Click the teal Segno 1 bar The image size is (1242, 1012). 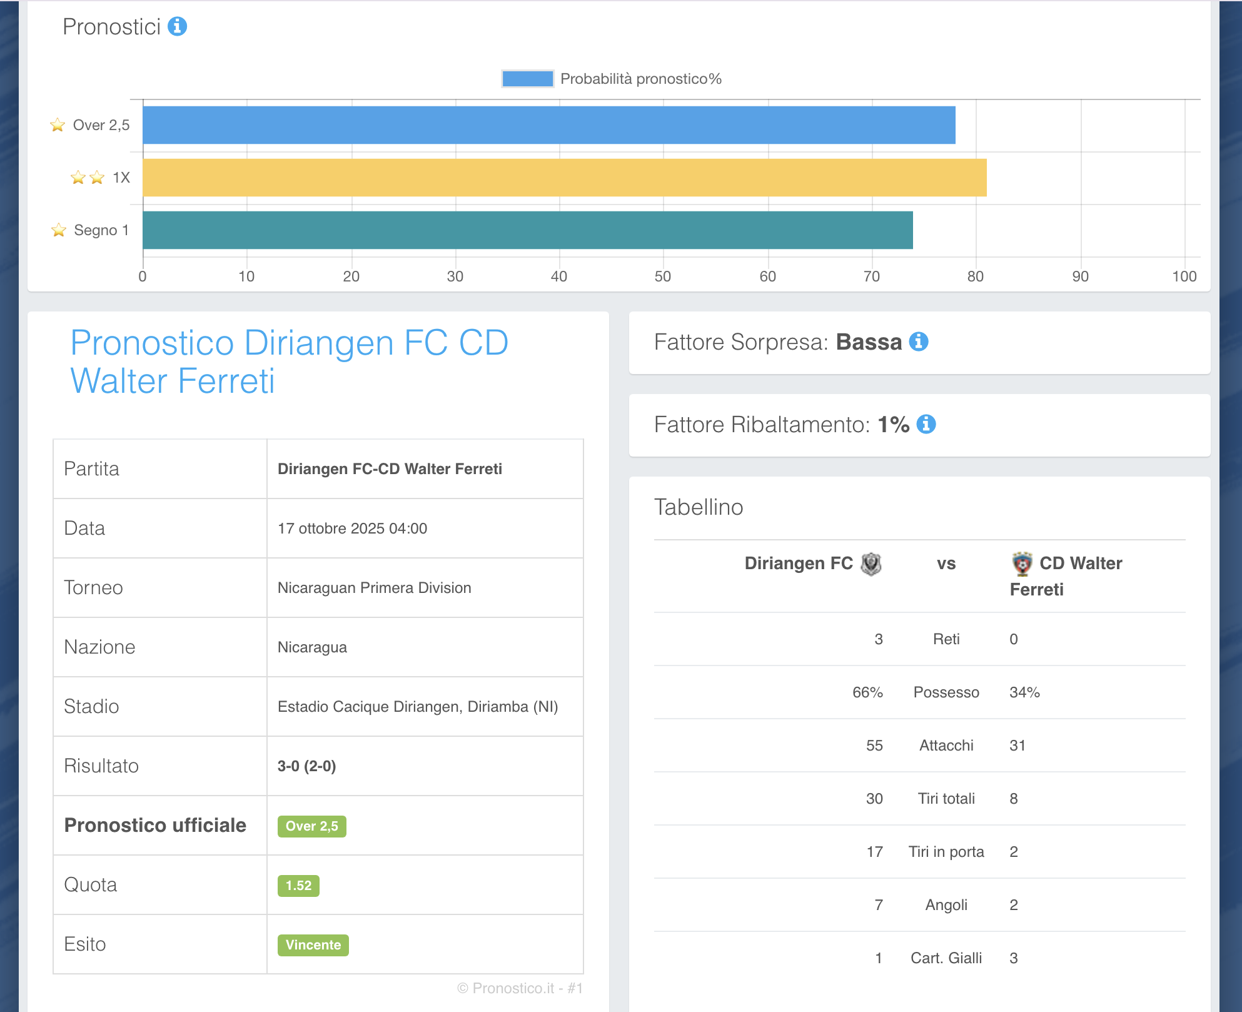coord(527,230)
